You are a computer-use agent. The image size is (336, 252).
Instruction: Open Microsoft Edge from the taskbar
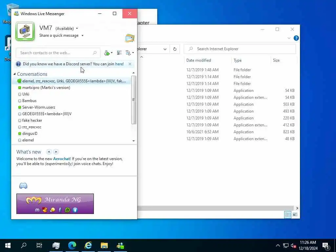72,245
